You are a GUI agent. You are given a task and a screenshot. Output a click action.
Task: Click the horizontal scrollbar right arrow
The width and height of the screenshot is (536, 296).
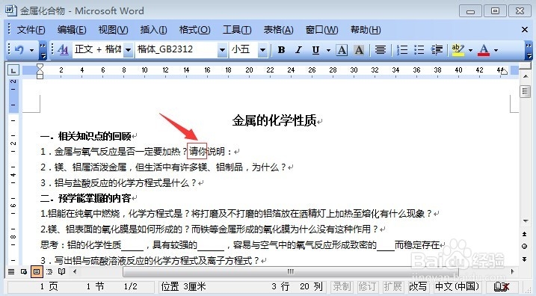point(512,272)
